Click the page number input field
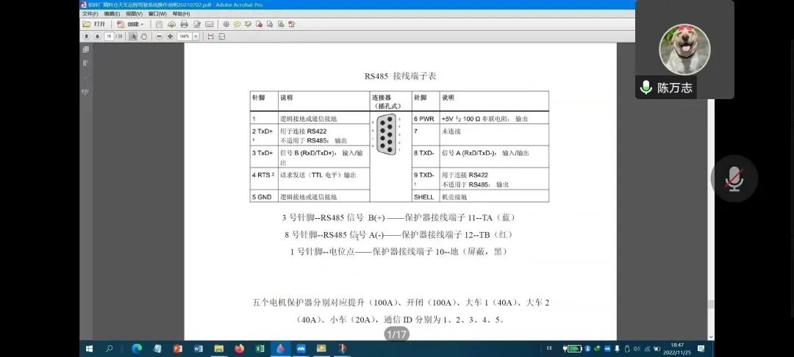 tap(110, 36)
